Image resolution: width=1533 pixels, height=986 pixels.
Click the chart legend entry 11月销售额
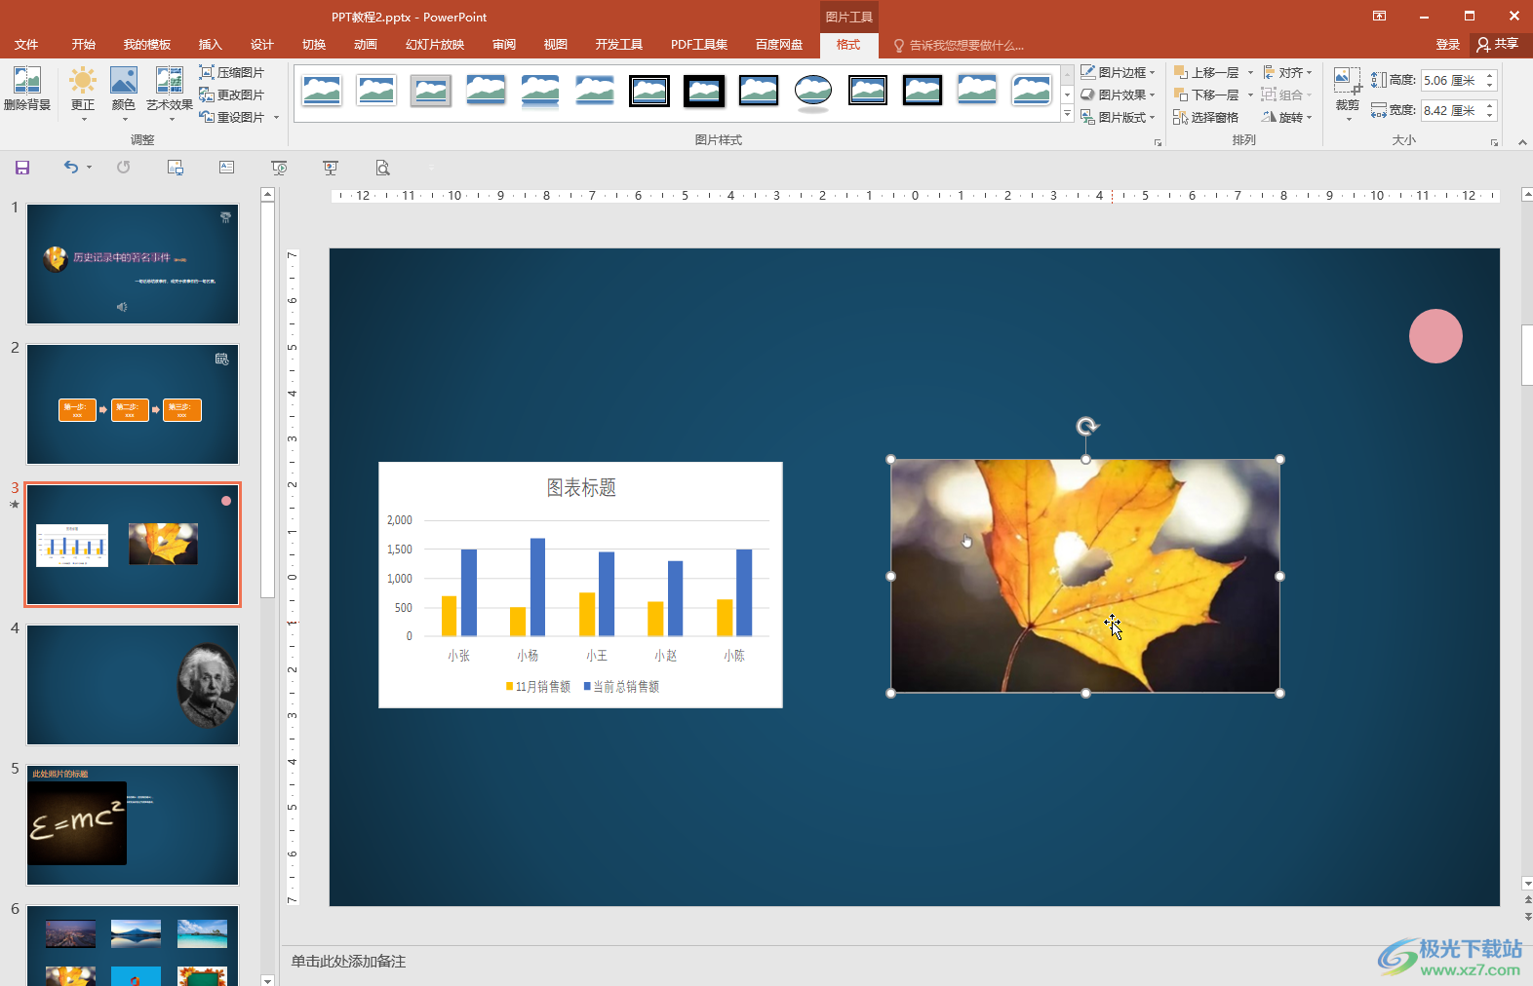(538, 687)
